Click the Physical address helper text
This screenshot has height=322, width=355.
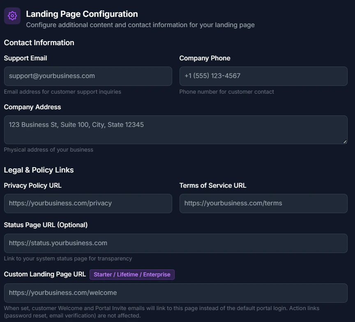click(x=48, y=149)
